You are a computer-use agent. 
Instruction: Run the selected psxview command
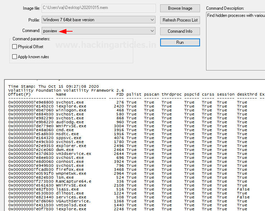click(x=180, y=42)
